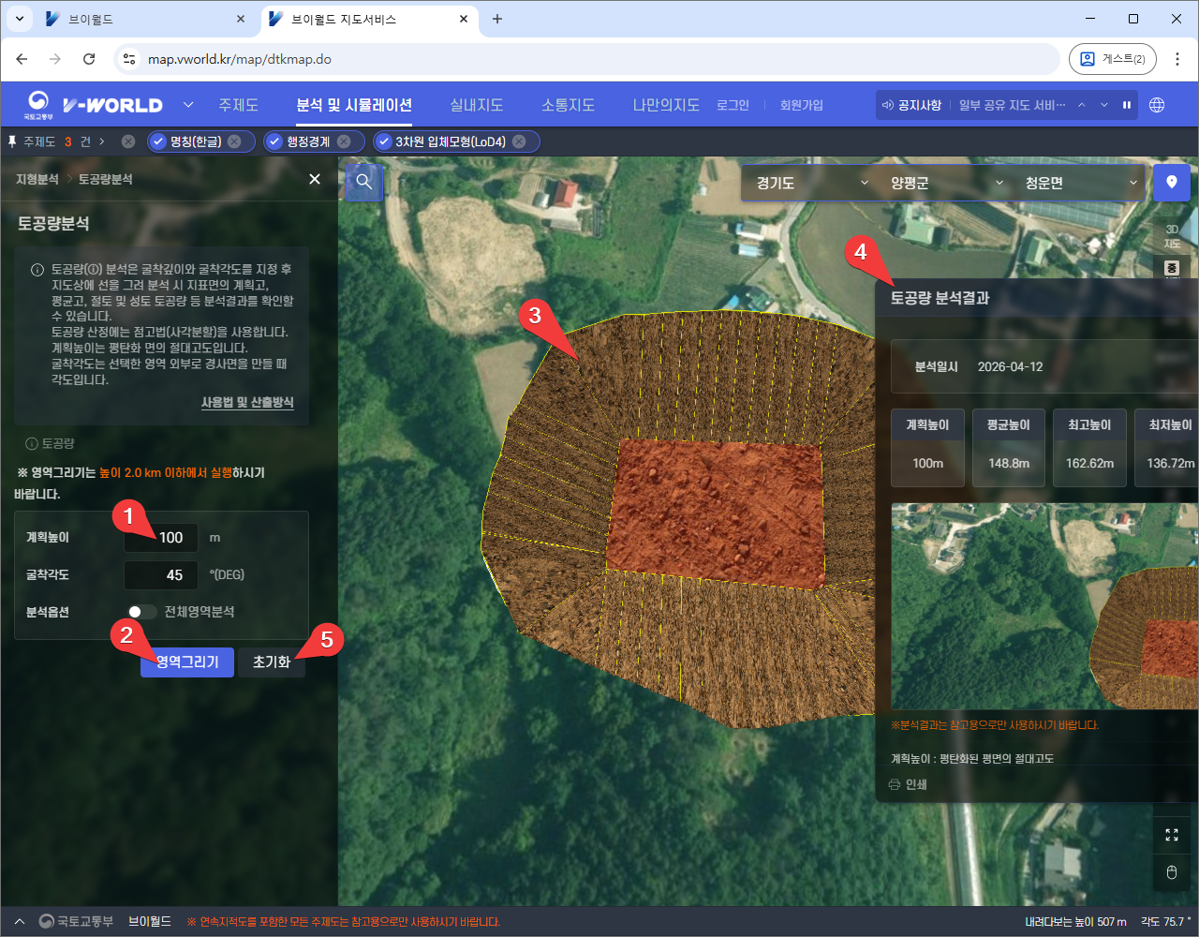The height and width of the screenshot is (937, 1199).
Task: Toggle the 전체영역분석 switch
Action: point(142,612)
